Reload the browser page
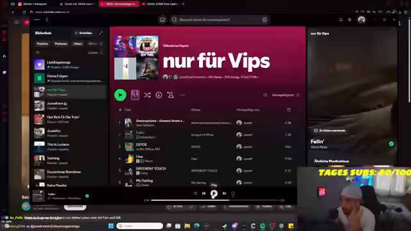 coord(24,12)
